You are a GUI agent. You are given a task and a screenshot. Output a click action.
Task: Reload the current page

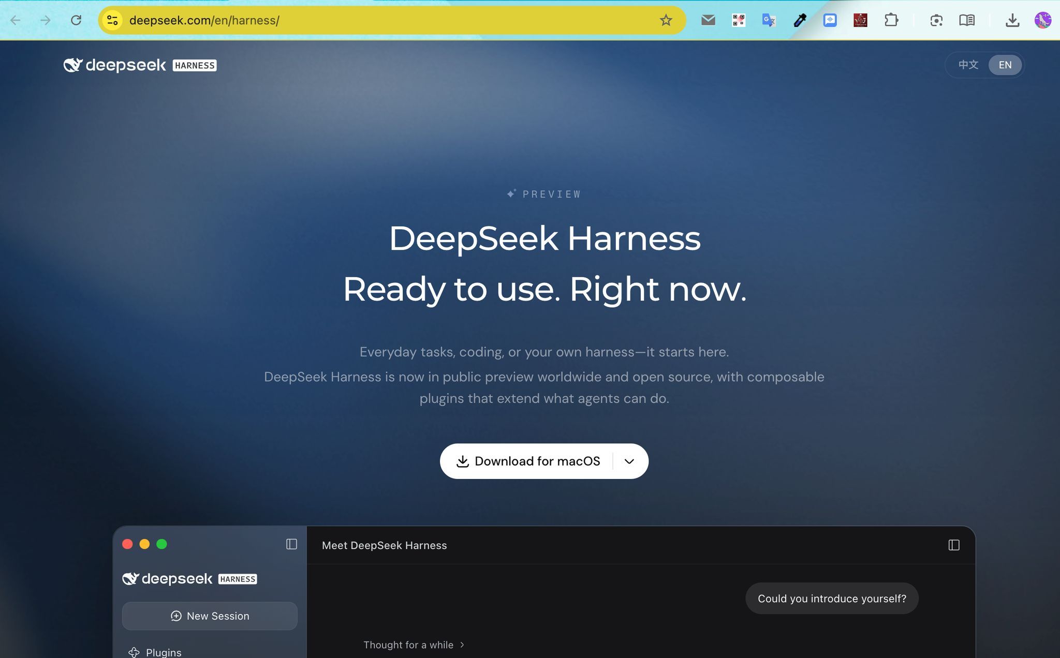pyautogui.click(x=76, y=20)
